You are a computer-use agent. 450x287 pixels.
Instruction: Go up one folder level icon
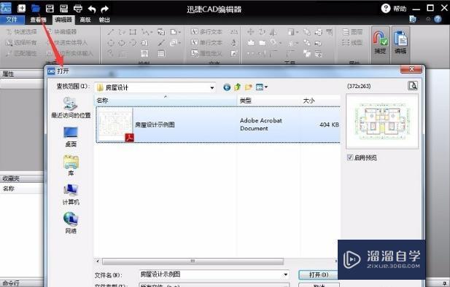pos(237,87)
